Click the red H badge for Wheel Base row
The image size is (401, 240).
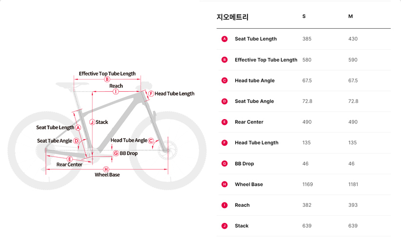224,184
